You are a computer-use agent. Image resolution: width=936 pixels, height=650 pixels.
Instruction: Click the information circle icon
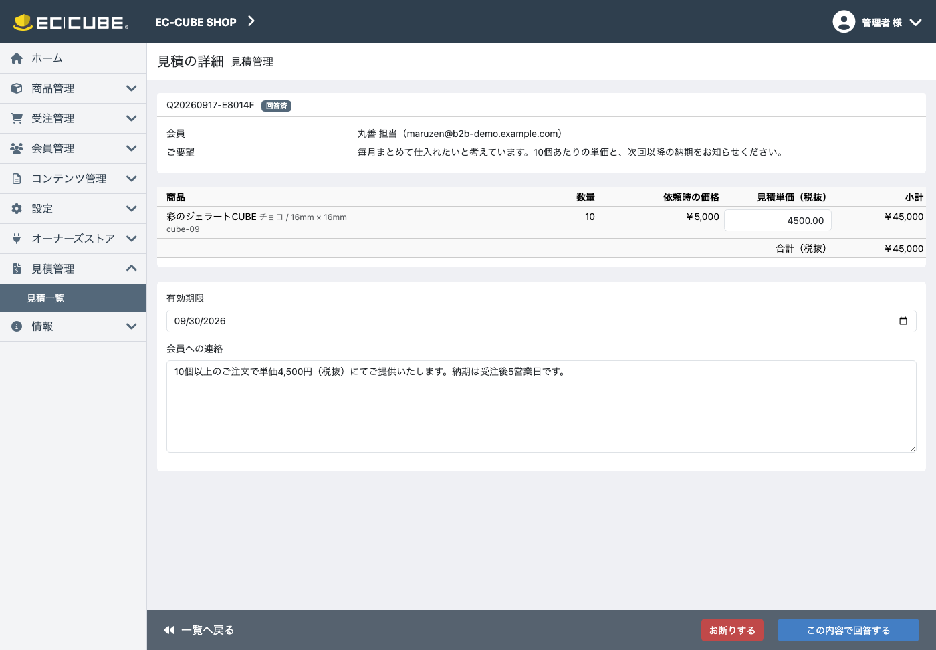17,326
